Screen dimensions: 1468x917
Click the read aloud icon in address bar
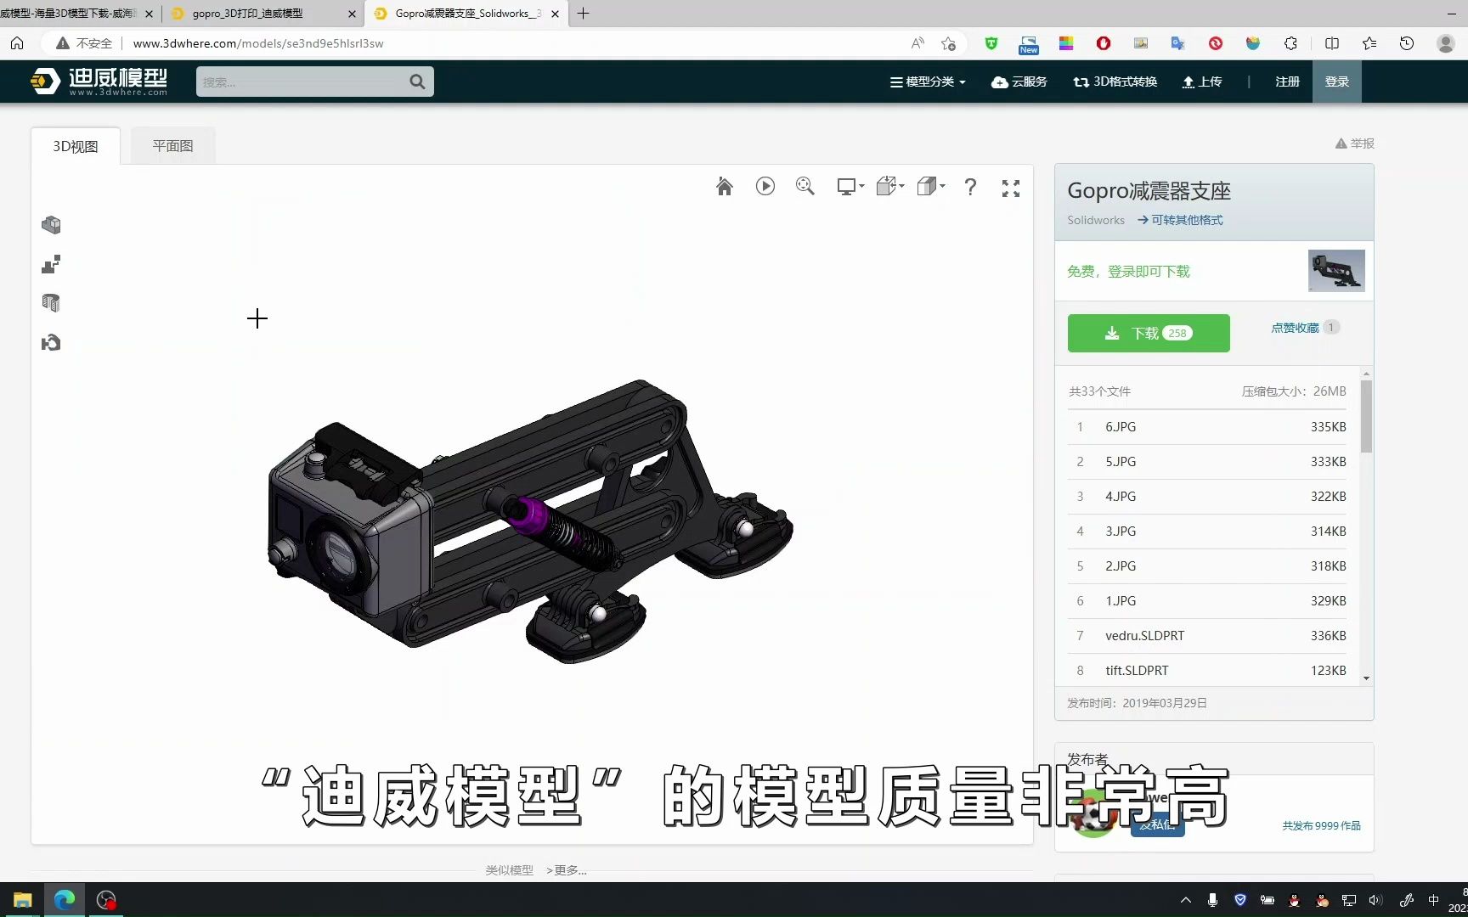pyautogui.click(x=918, y=43)
